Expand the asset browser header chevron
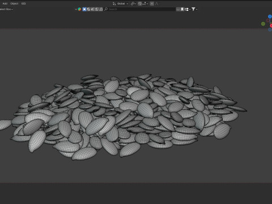Image resolution: width=272 pixels, height=204 pixels. (76, 9)
